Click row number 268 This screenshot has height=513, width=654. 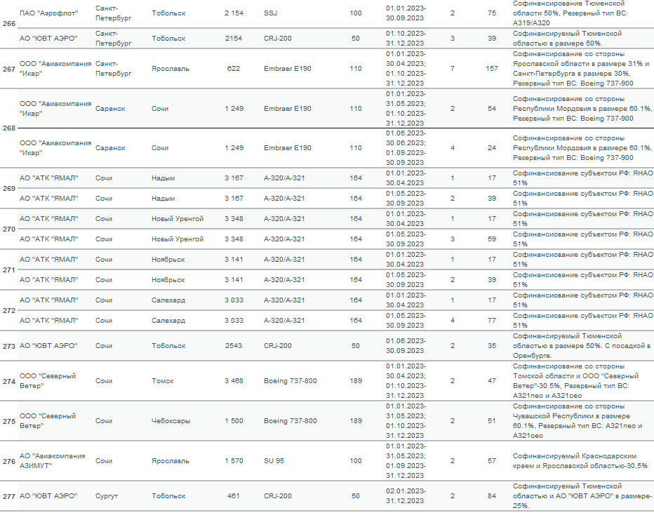(x=8, y=128)
